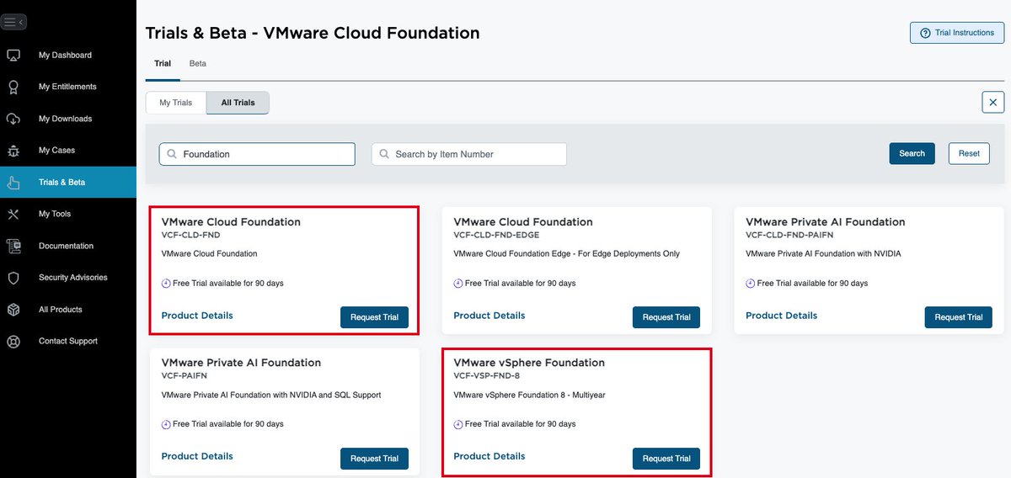
Task: Click the My Dashboard monitor icon
Action: pyautogui.click(x=13, y=56)
